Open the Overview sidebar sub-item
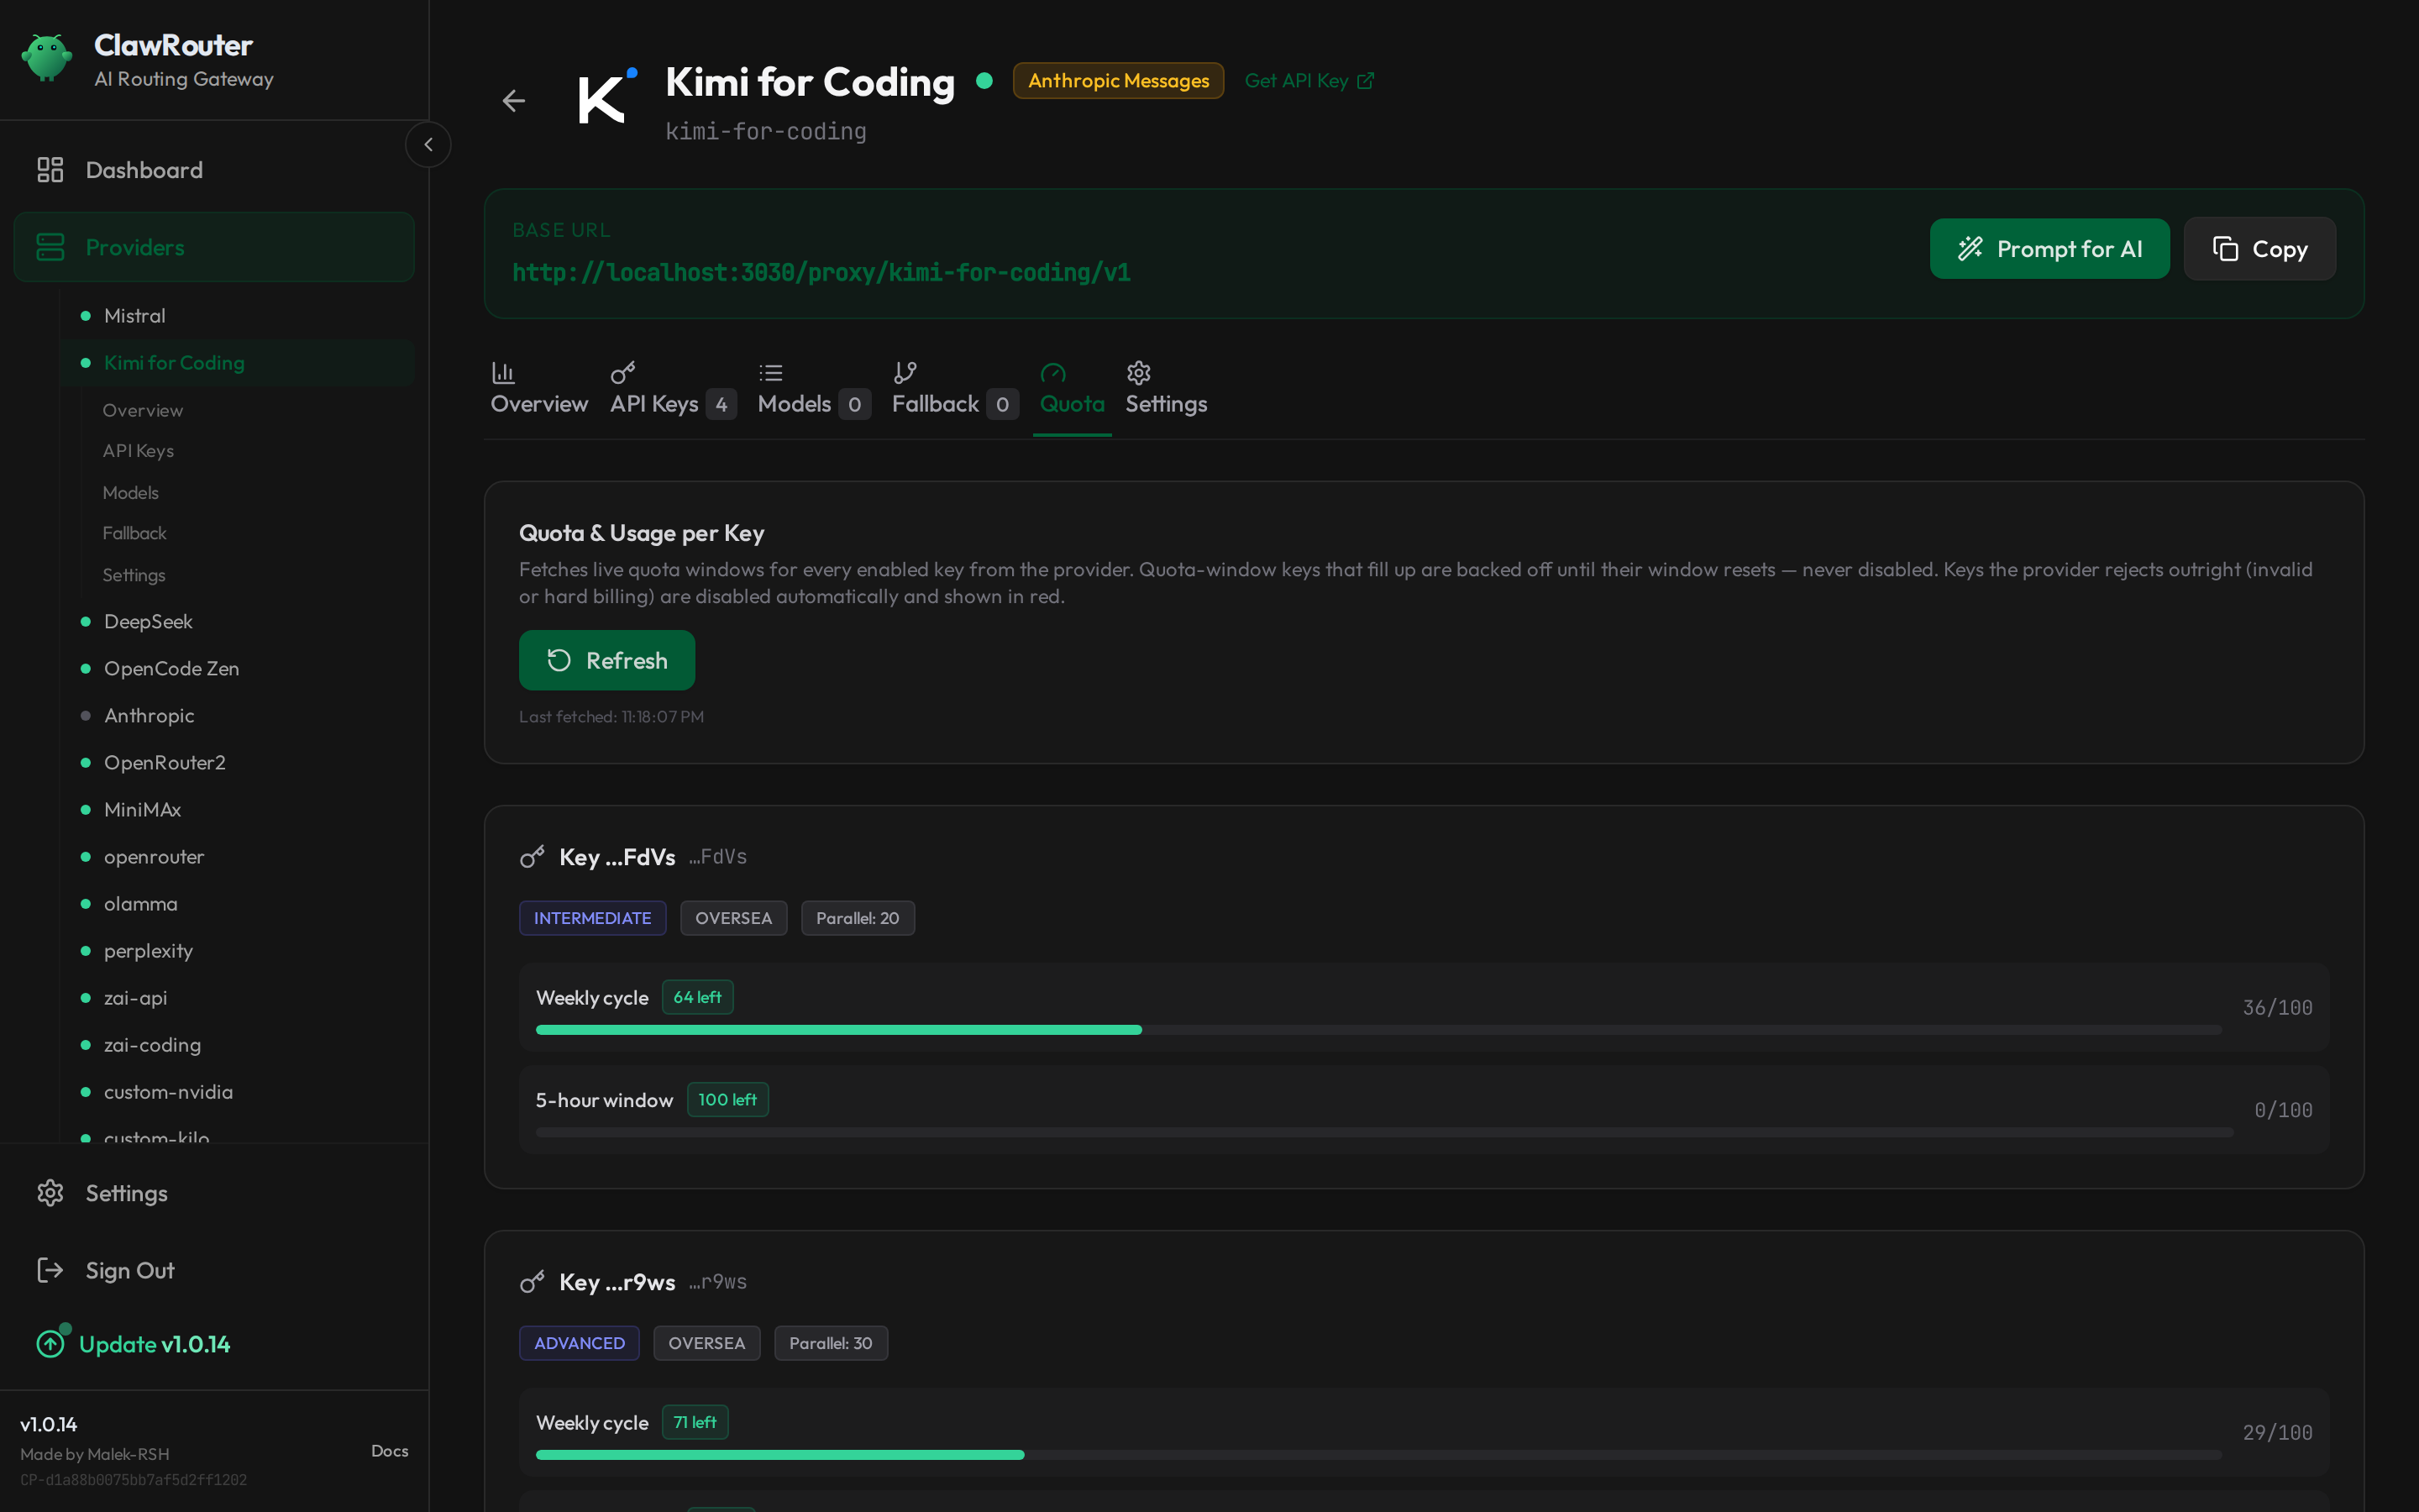Screen dimensions: 2419x1512 [x=143, y=411]
